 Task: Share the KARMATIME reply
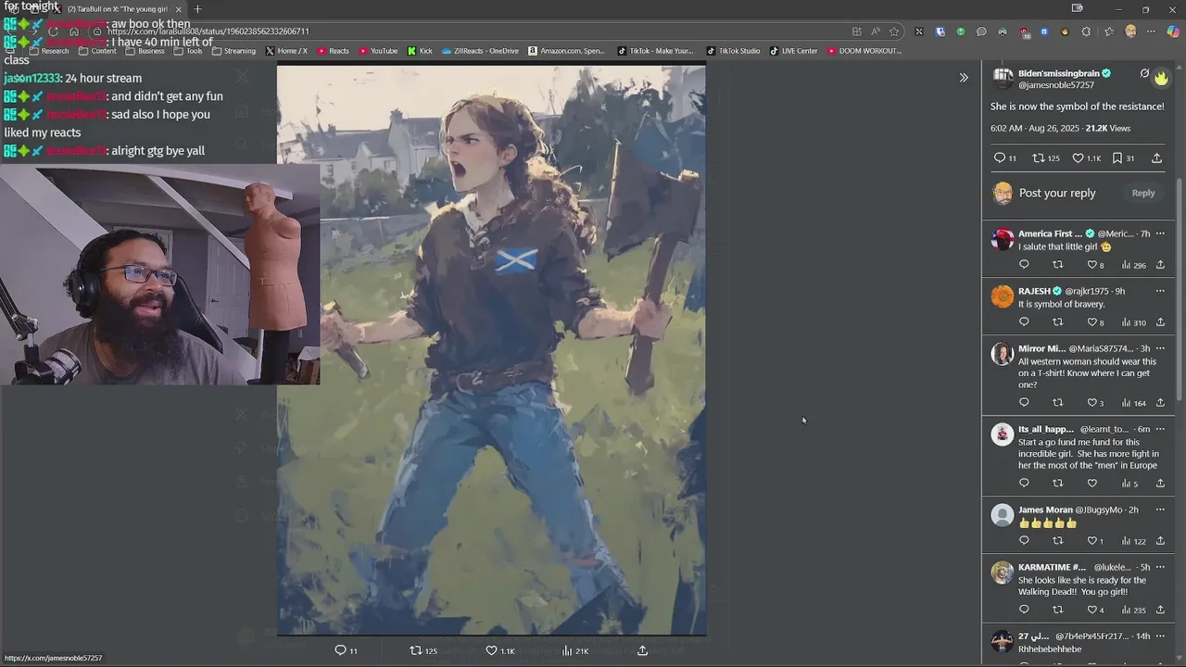[1160, 610]
